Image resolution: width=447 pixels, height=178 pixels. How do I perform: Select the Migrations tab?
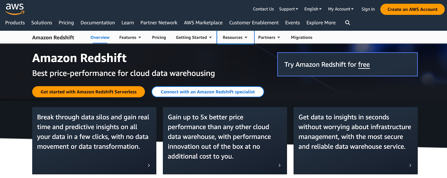pyautogui.click(x=302, y=37)
